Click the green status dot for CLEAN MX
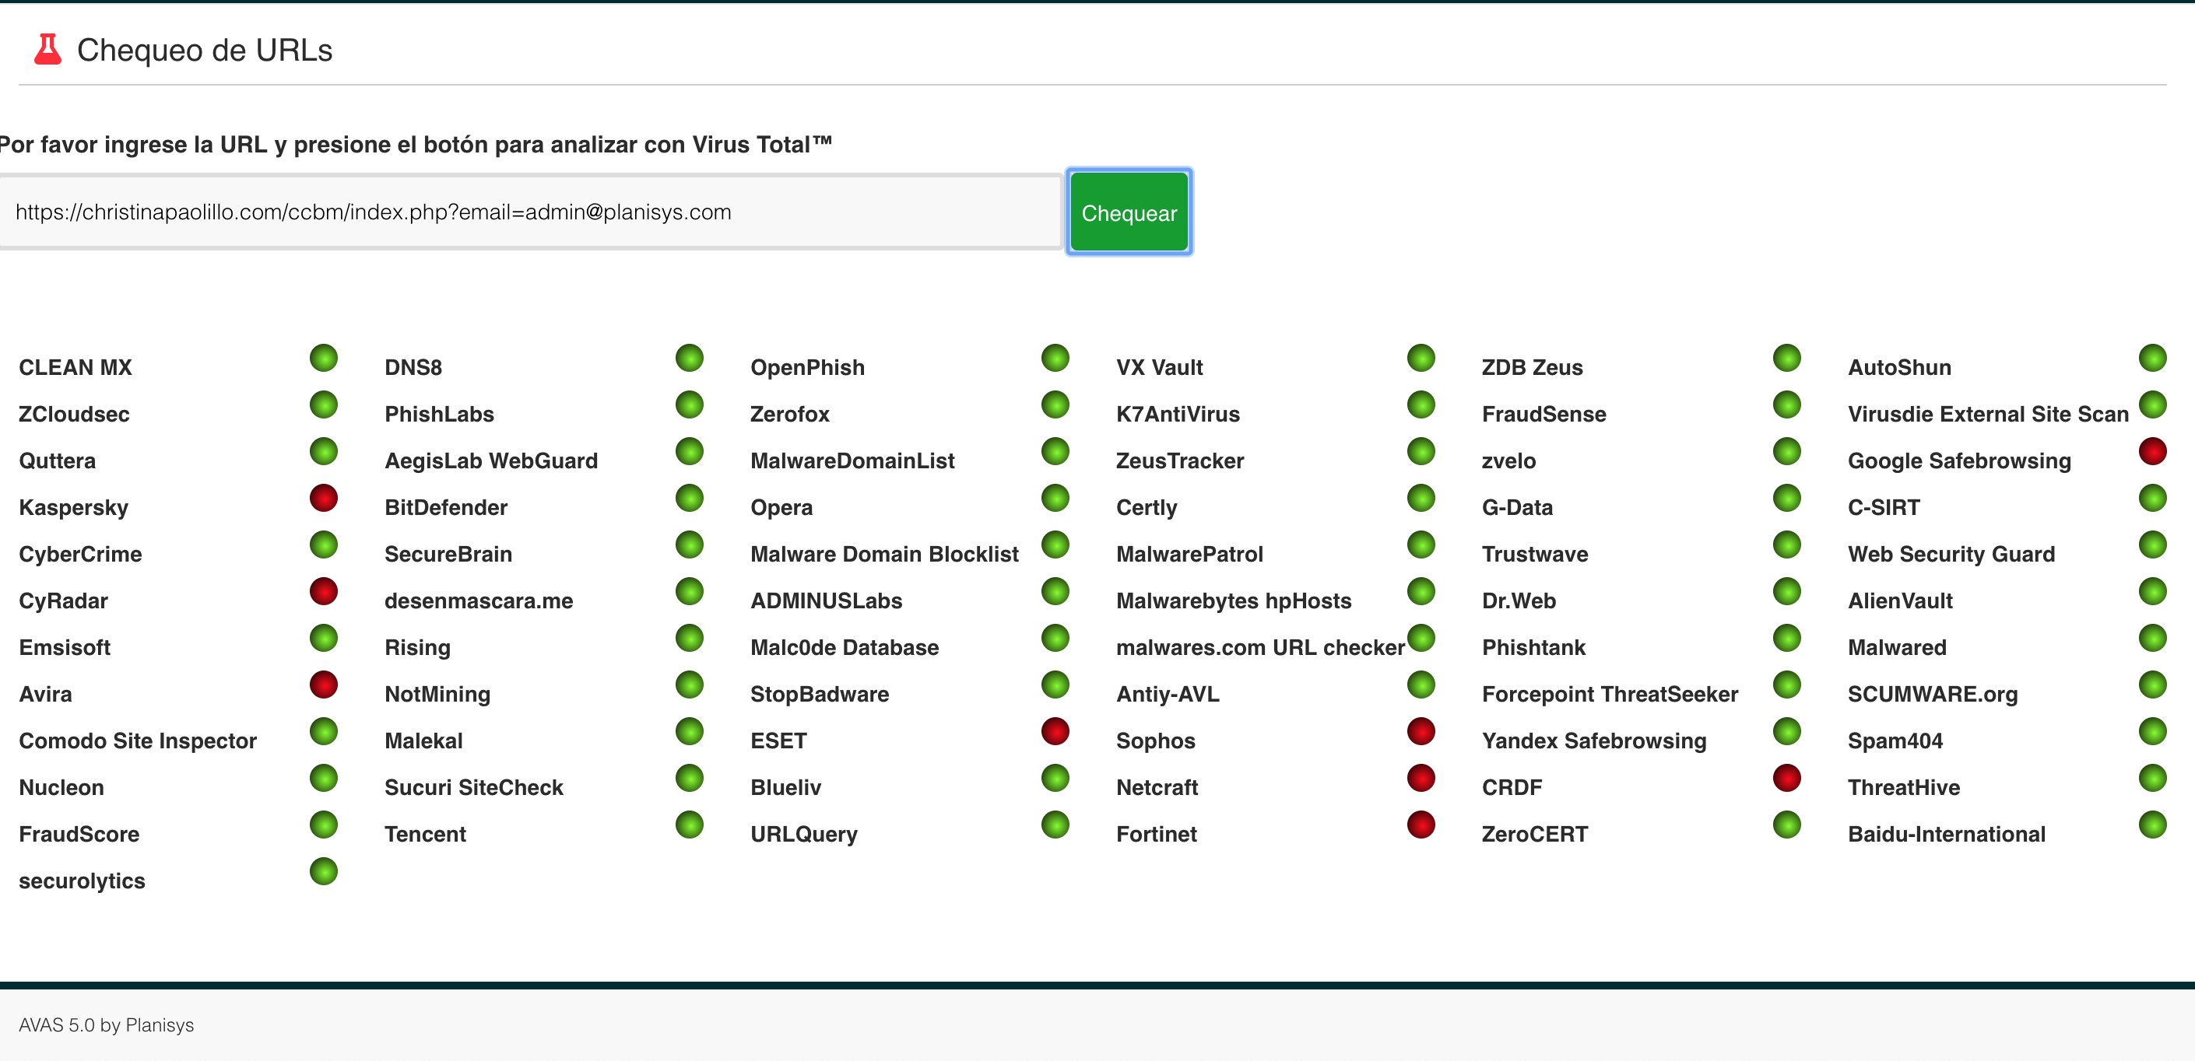 324,358
